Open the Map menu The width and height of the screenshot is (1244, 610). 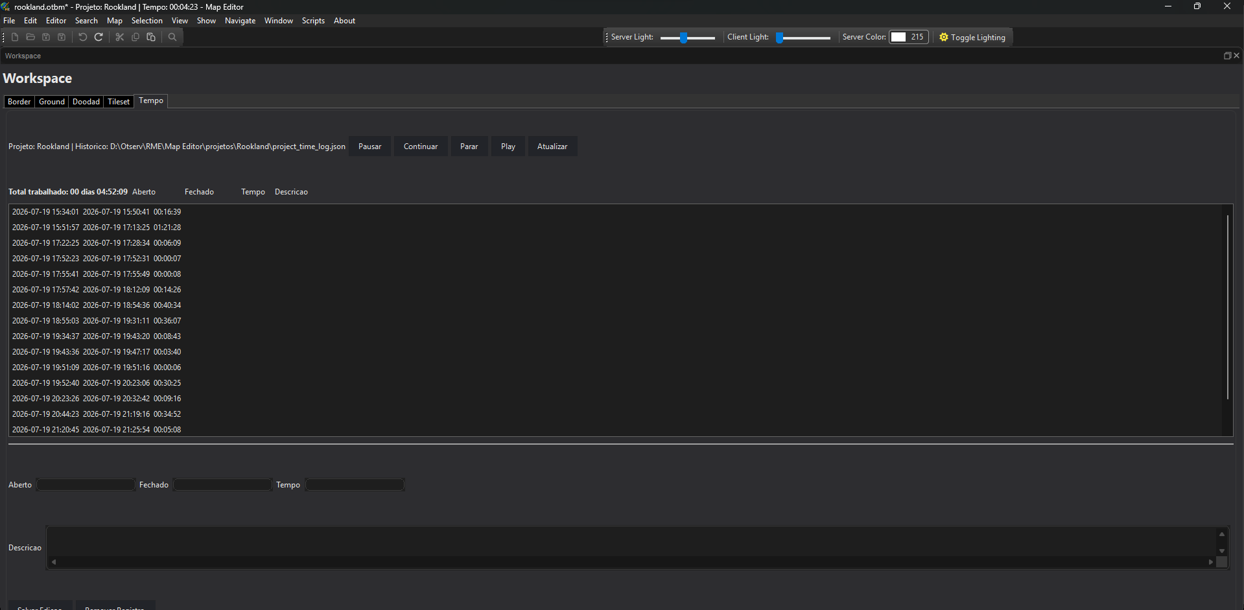(115, 21)
